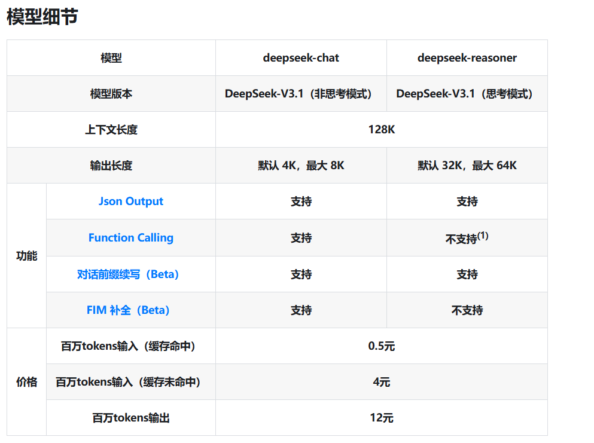Click the 128K context length value
The image size is (594, 443).
pos(382,130)
